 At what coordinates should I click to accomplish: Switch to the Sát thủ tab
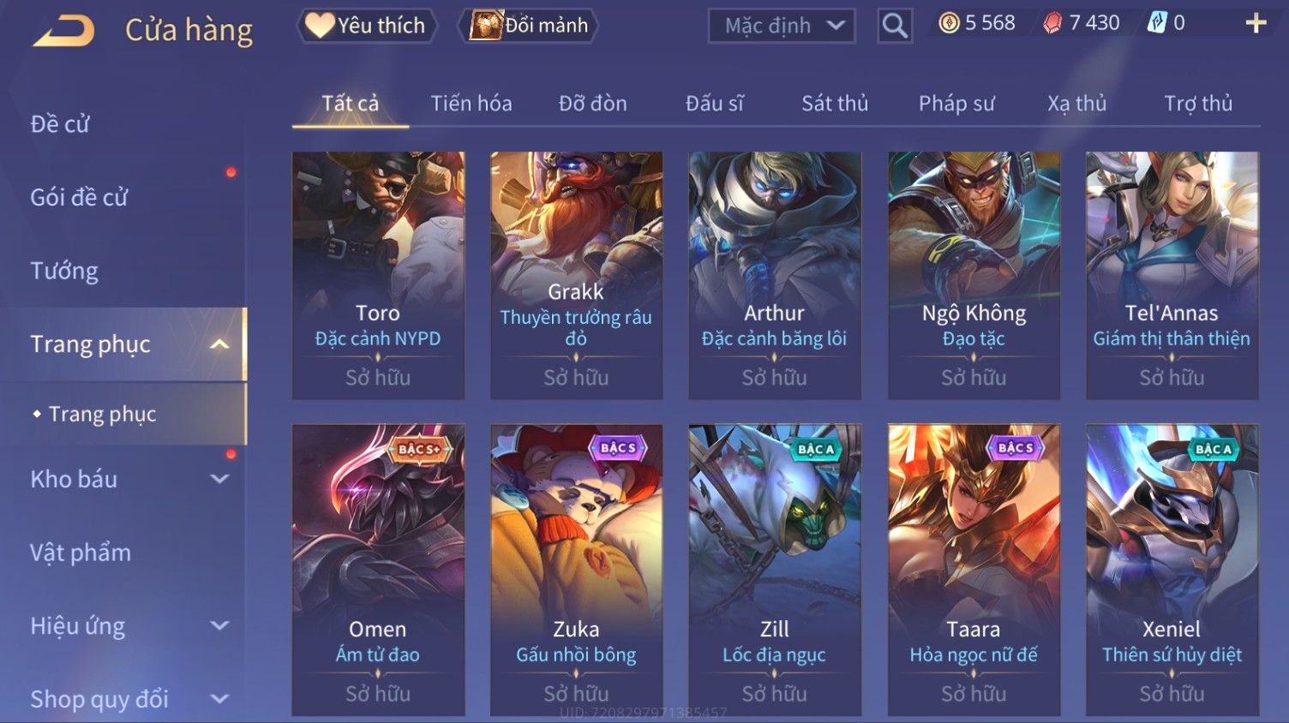tap(835, 104)
